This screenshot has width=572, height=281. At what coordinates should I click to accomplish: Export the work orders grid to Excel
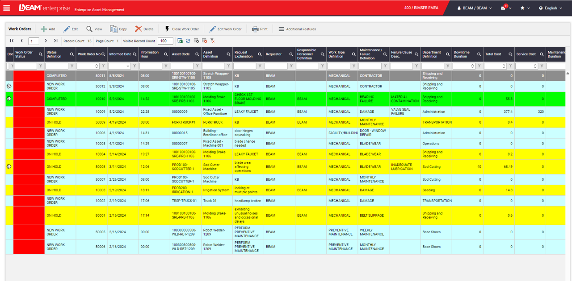click(x=180, y=40)
